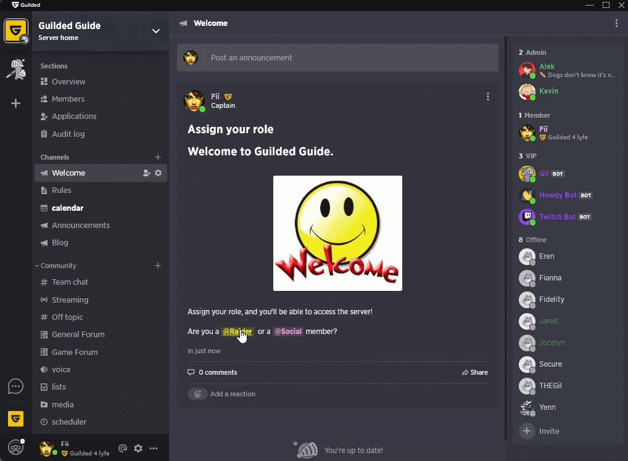Click the add reaction emoji button
This screenshot has height=461, width=628.
197,394
